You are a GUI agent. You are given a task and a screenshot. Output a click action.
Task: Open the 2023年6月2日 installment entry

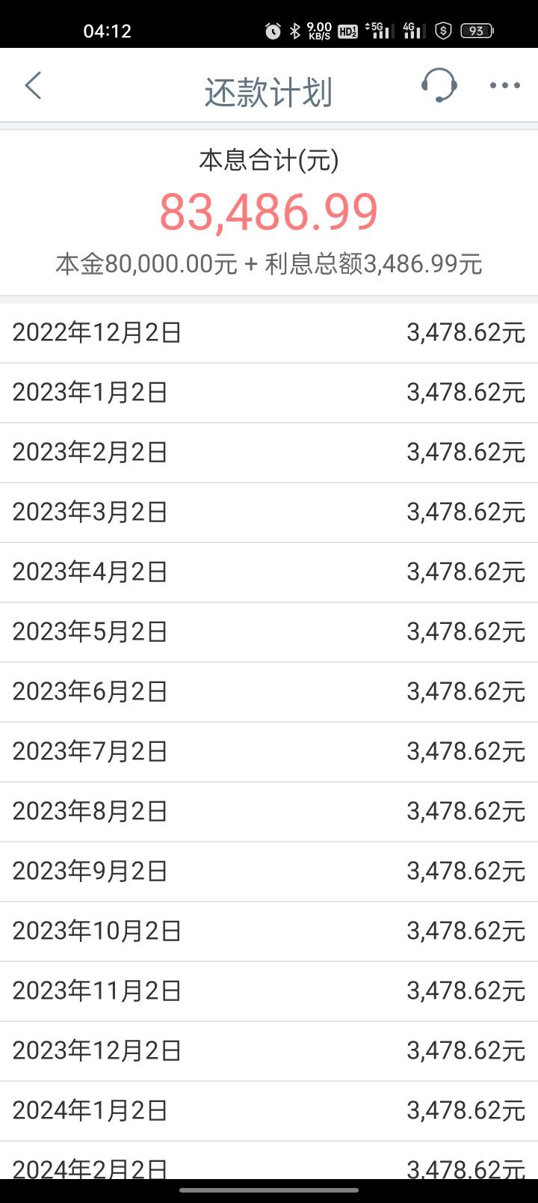click(269, 692)
